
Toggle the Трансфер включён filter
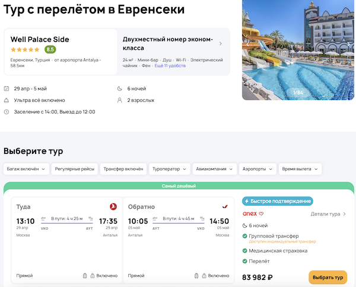[x=123, y=169]
